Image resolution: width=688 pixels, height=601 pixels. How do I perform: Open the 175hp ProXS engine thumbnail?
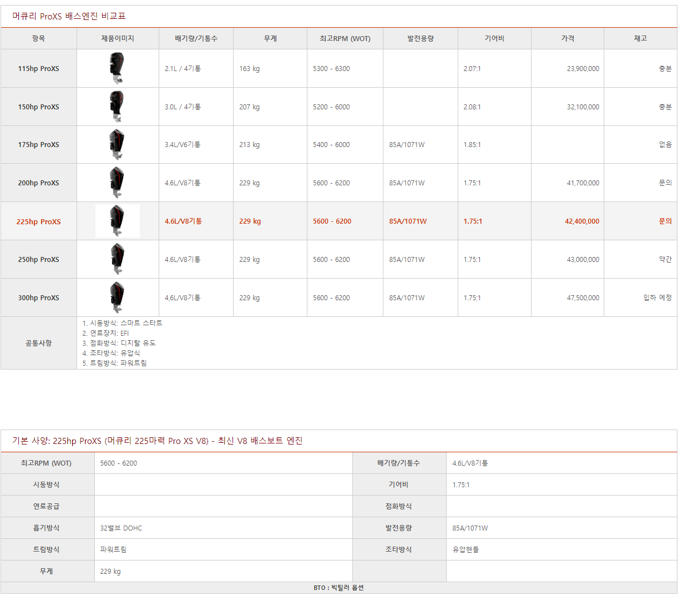click(x=117, y=144)
